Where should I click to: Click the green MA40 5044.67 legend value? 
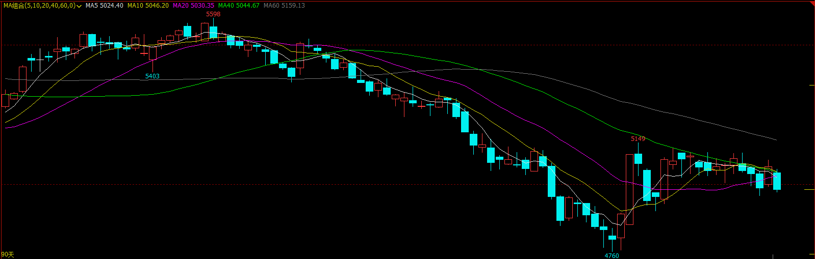click(x=239, y=6)
